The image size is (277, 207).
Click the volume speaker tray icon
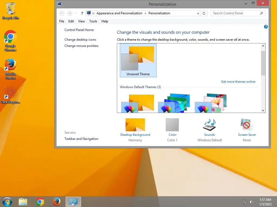251,202
